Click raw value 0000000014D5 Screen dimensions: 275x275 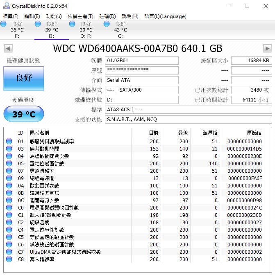[244, 149]
